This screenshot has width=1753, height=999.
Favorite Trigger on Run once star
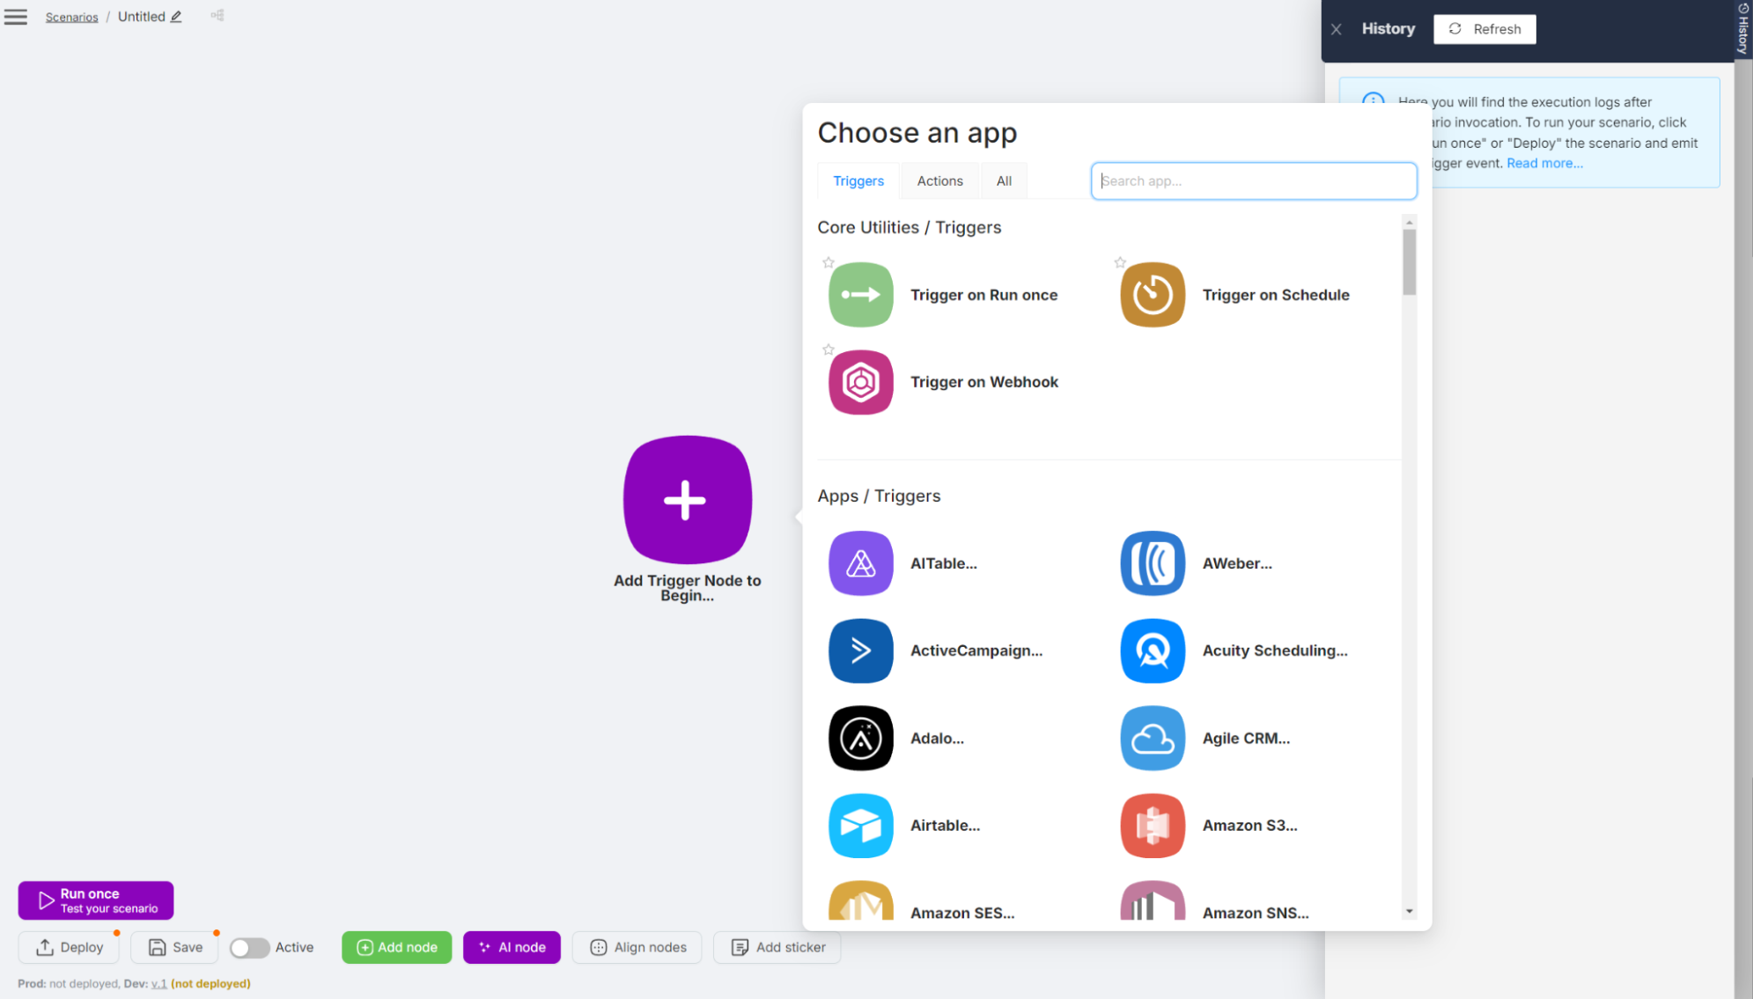click(828, 262)
